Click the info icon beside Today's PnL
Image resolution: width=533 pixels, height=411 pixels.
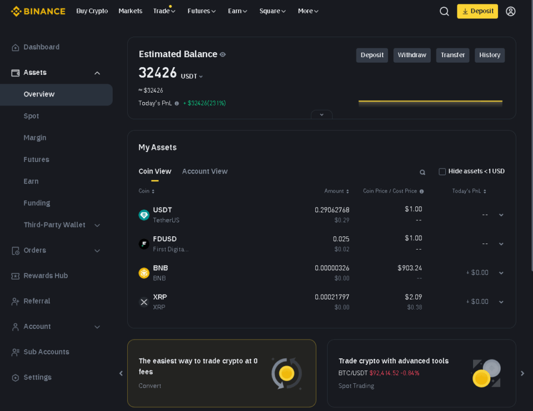click(177, 103)
